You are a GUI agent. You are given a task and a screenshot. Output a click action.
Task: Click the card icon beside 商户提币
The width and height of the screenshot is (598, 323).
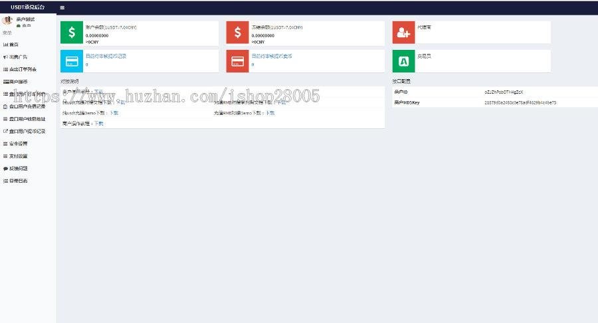(x=6, y=82)
